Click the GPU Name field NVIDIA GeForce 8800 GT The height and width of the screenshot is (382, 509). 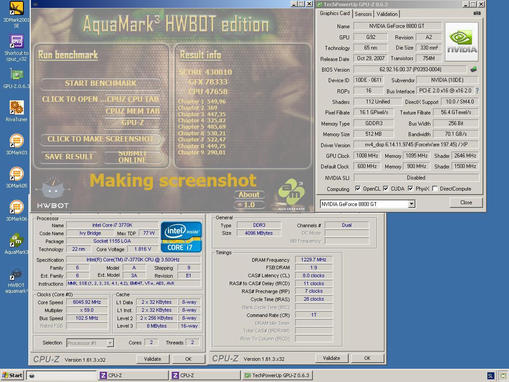[397, 26]
